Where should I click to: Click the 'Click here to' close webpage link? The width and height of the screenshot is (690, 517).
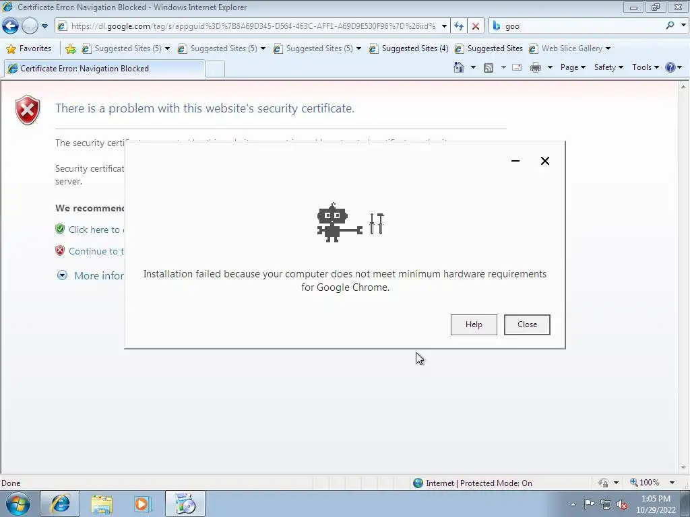coord(94,230)
